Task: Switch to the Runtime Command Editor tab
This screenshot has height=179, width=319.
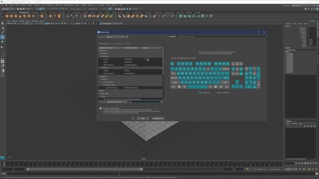Action: [x=186, y=36]
